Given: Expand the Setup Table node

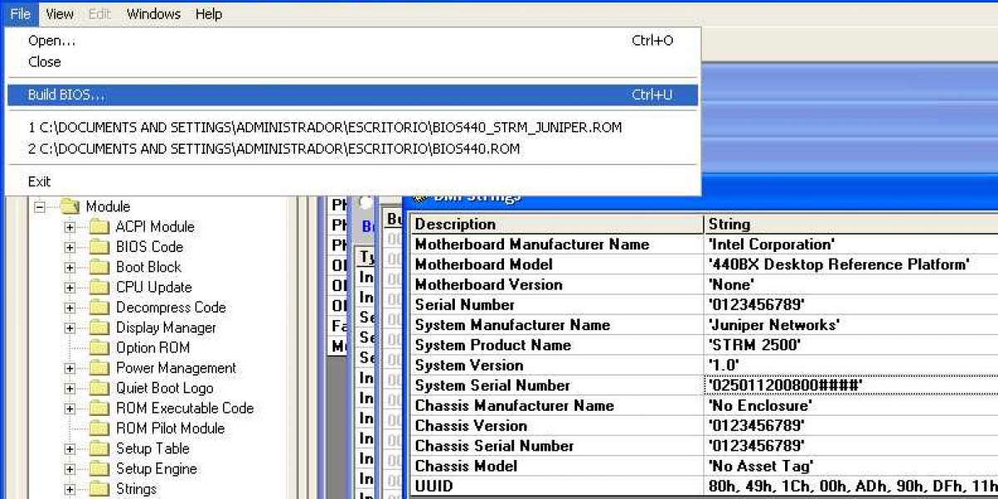Looking at the screenshot, I should 70,449.
